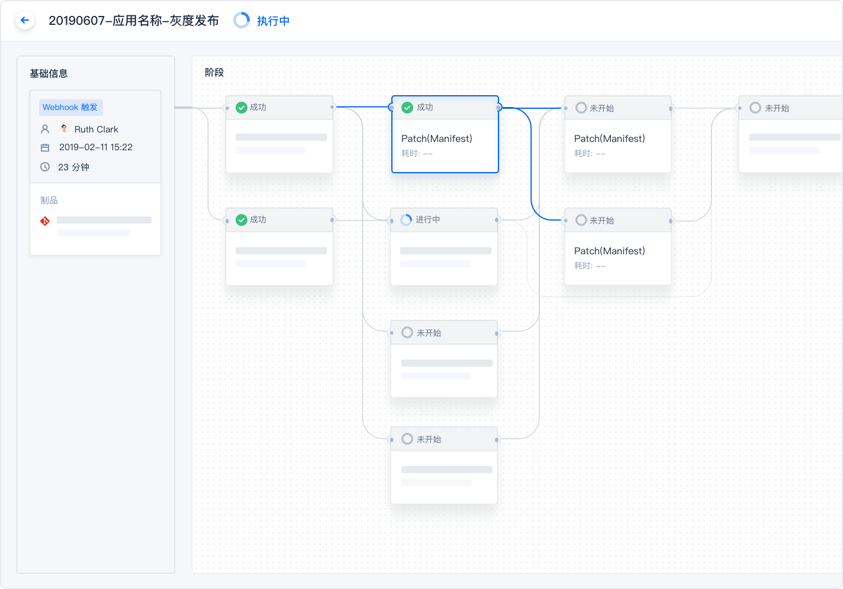Click the Webhook 触发 tag

pyautogui.click(x=70, y=107)
